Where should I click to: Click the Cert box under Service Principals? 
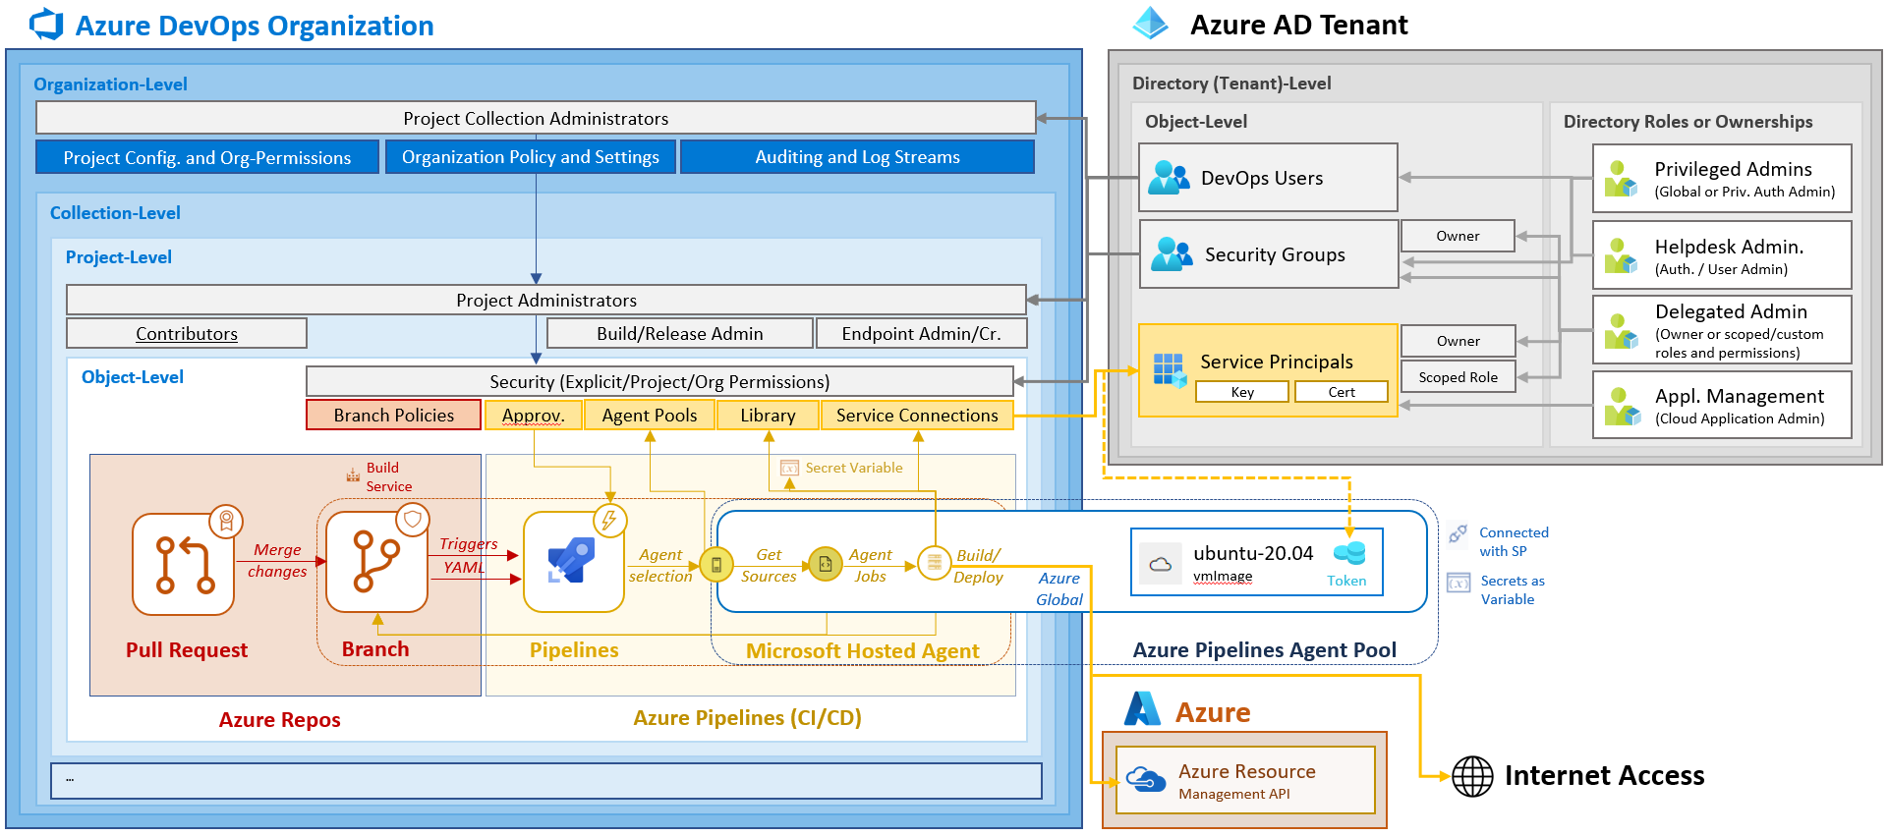tap(1342, 392)
